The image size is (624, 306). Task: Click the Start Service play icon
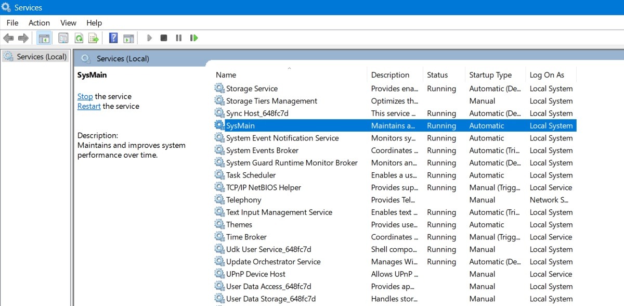click(x=150, y=37)
